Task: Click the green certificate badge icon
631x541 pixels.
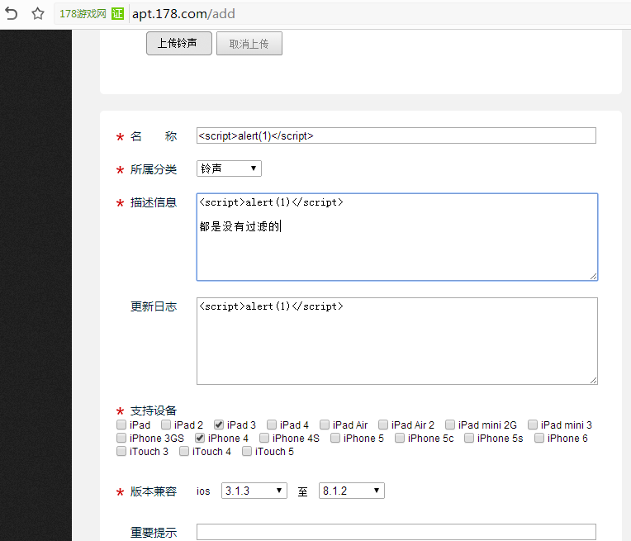Action: click(117, 14)
